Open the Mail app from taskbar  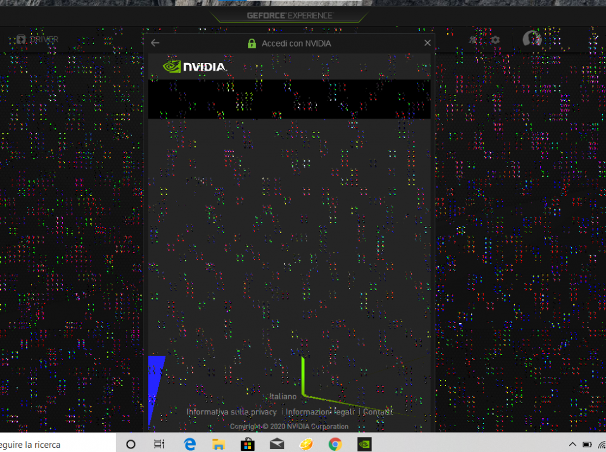[277, 444]
